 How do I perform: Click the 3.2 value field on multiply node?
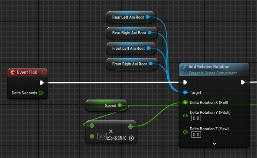coord(102,136)
